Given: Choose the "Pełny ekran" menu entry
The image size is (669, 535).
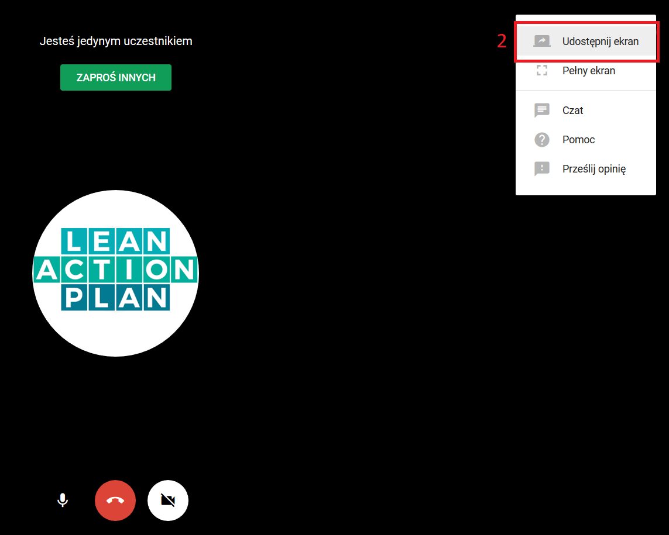Looking at the screenshot, I should 588,71.
